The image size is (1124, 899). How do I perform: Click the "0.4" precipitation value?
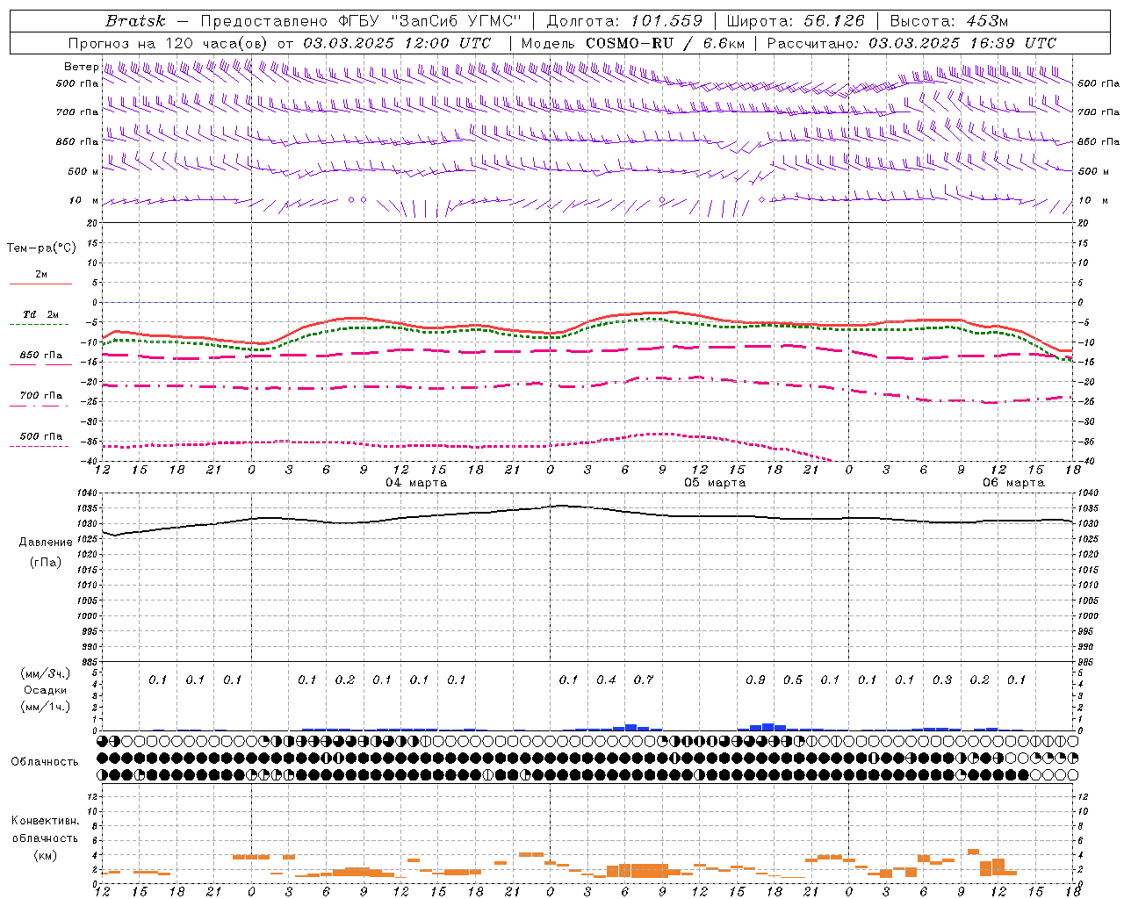pyautogui.click(x=606, y=680)
